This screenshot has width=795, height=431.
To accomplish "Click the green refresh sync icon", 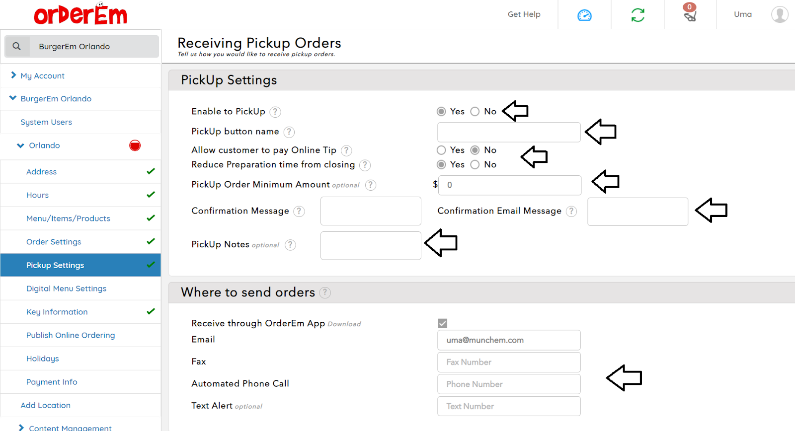I will point(637,15).
